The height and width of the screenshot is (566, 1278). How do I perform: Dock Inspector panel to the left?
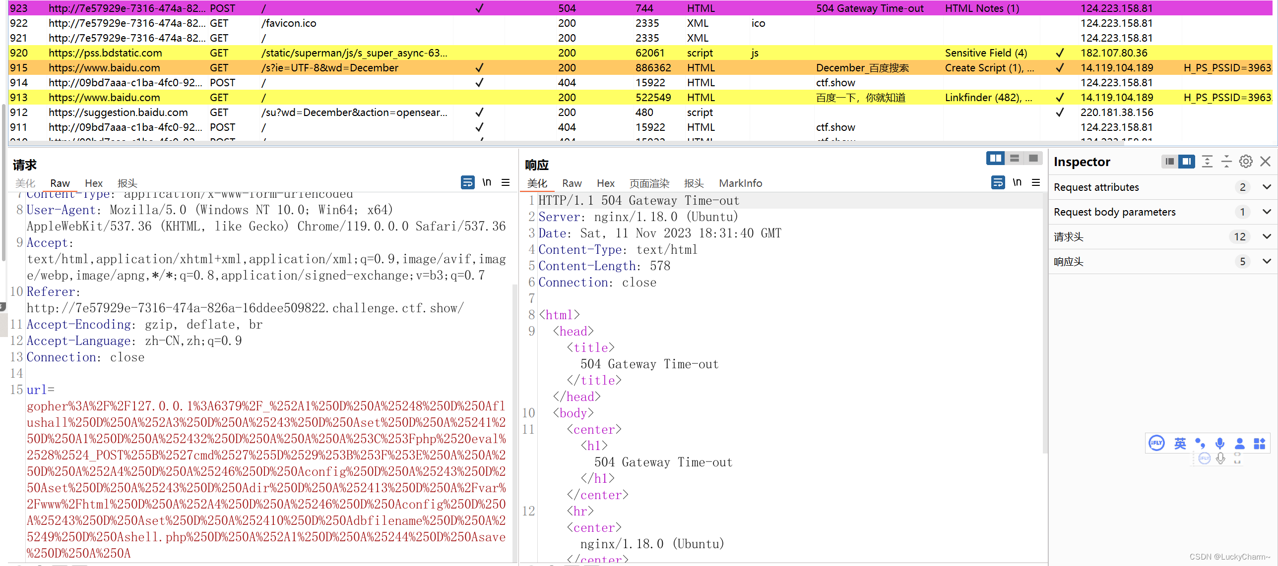tap(1169, 162)
